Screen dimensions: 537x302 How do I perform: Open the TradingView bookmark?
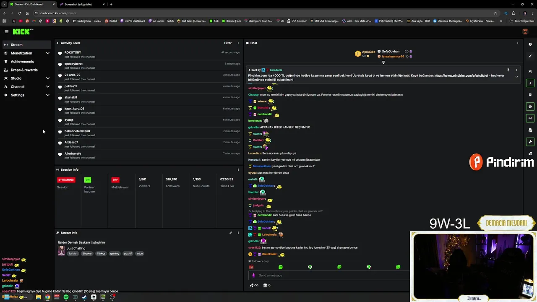pos(87,21)
